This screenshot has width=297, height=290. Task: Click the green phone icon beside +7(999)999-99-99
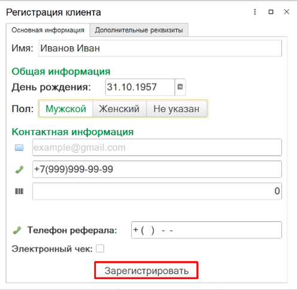[19, 170]
